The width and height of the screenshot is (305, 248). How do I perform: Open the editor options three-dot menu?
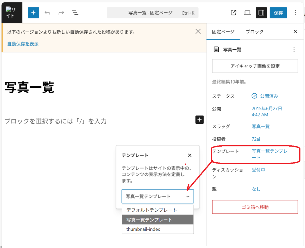[x=295, y=13]
